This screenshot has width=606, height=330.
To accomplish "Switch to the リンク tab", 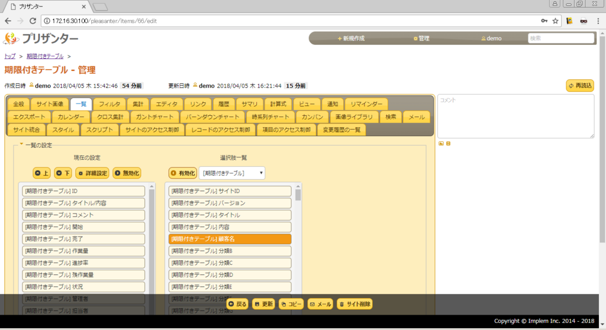I will pos(198,104).
